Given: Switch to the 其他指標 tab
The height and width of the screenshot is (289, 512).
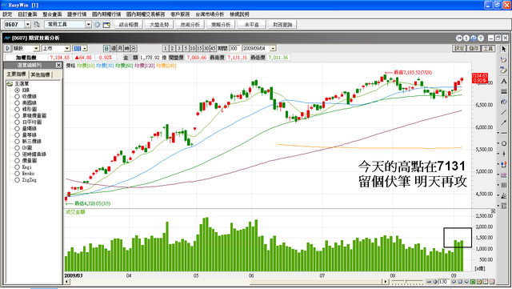Looking at the screenshot, I should (41, 75).
